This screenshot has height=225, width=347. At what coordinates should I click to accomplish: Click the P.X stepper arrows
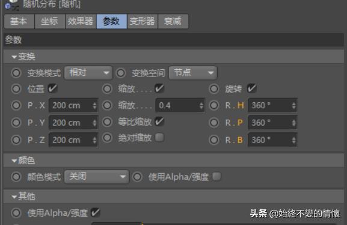click(94, 105)
